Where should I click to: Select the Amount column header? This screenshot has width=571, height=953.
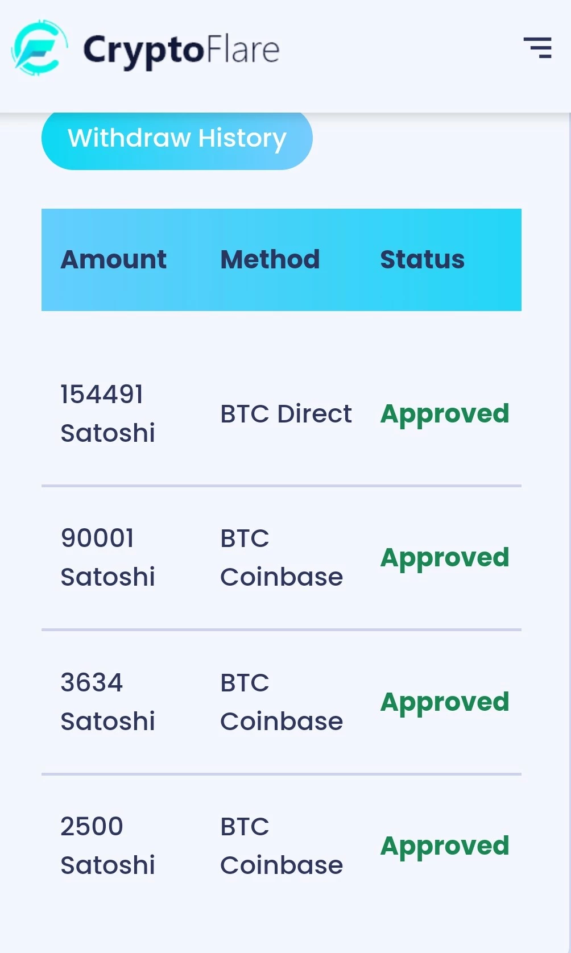(x=114, y=259)
